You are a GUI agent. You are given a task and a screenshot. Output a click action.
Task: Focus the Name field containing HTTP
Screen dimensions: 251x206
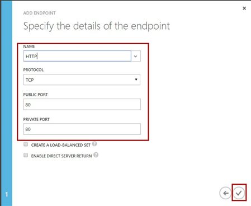[x=77, y=56]
